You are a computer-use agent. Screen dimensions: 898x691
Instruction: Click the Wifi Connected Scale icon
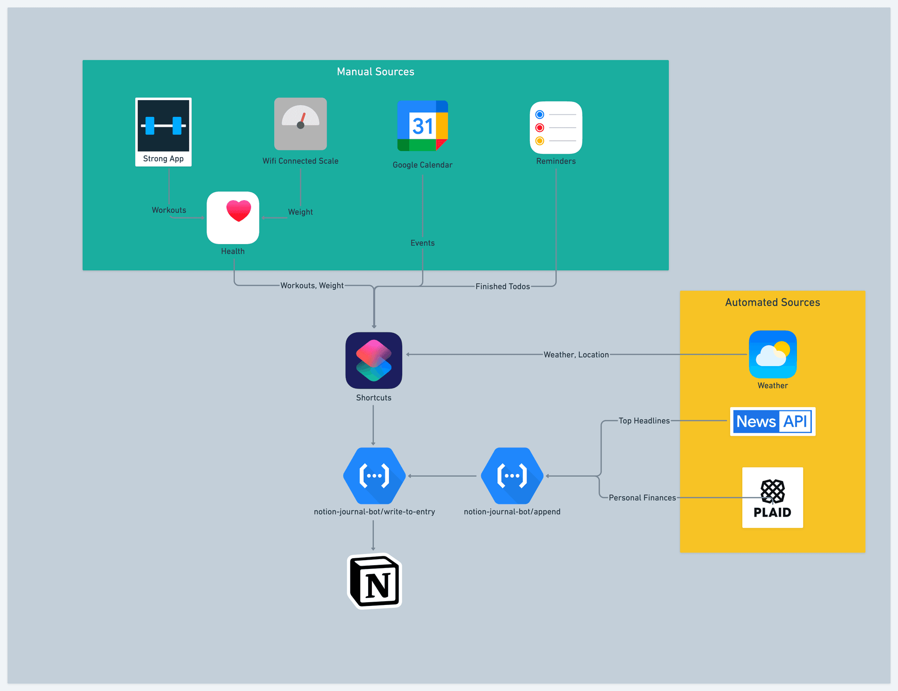(301, 124)
